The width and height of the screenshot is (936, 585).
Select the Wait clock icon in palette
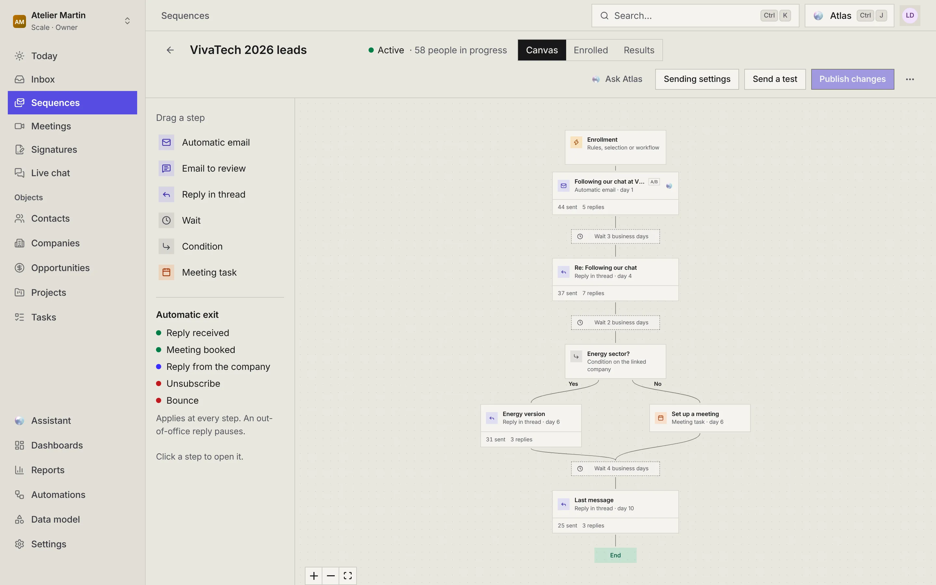point(166,220)
